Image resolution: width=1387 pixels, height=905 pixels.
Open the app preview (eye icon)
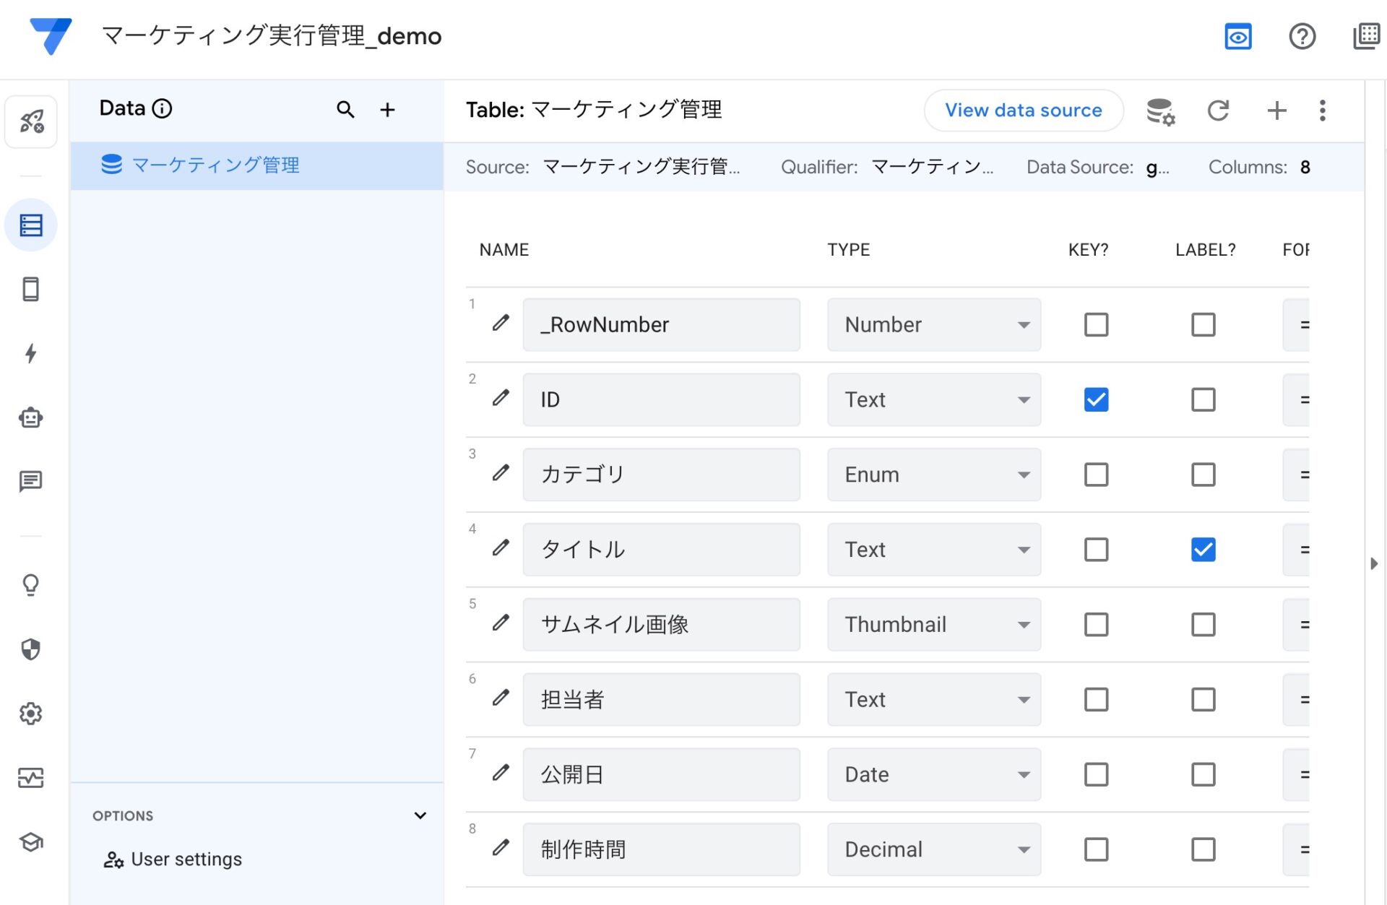pyautogui.click(x=1237, y=36)
